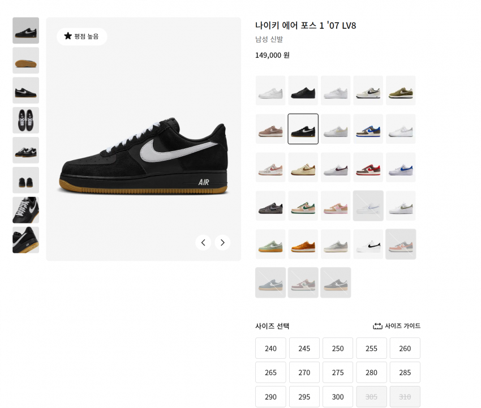Viewport: 481px width, 408px height.
Task: Select the all-black shoe colorway
Action: [x=303, y=91]
